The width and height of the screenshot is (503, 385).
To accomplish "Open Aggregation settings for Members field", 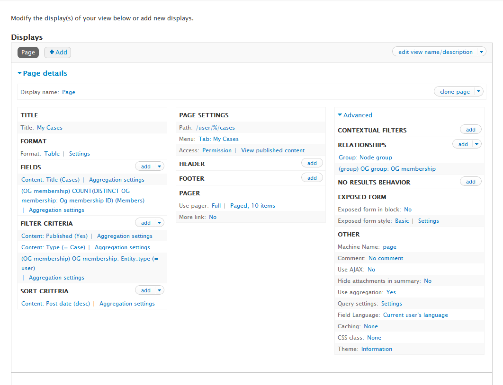I will pyautogui.click(x=56, y=210).
